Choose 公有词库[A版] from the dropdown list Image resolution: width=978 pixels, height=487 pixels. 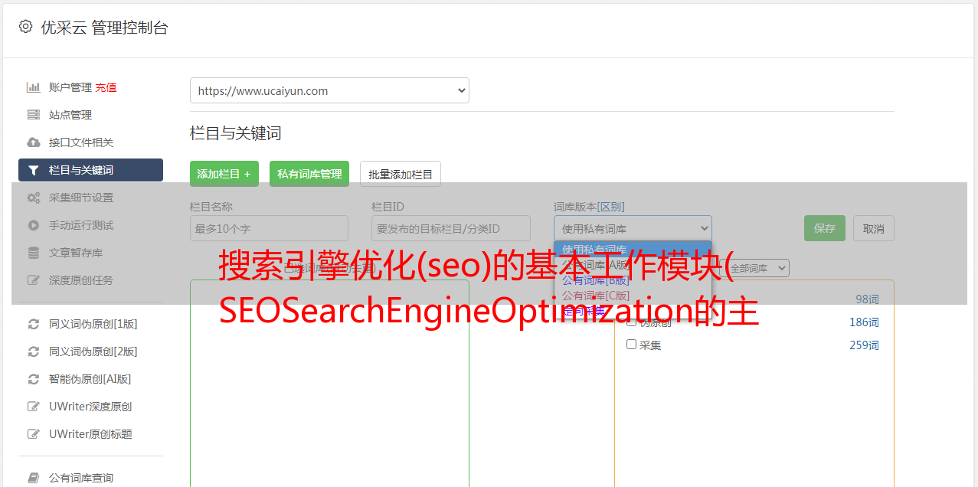coord(633,265)
